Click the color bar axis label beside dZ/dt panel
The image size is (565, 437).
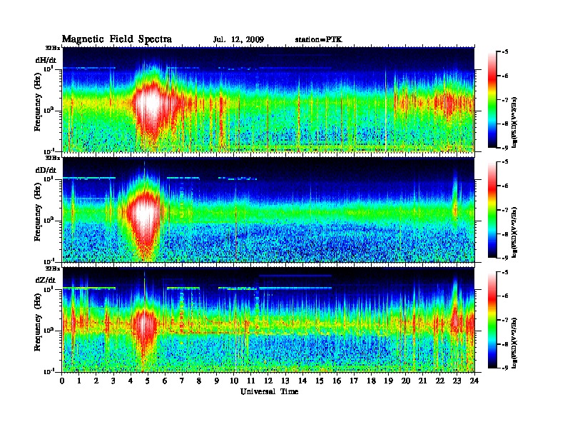tap(514, 342)
